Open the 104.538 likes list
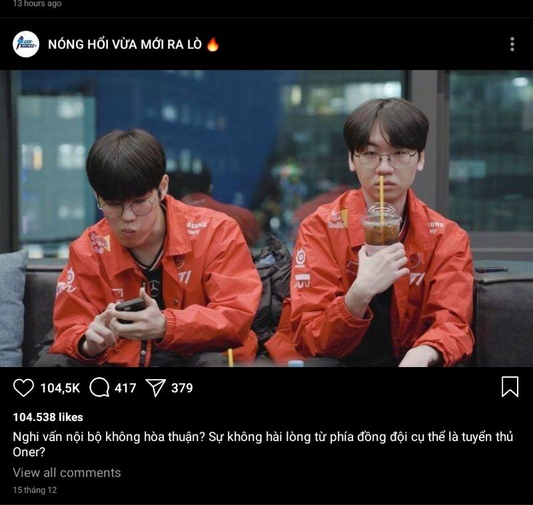The width and height of the screenshot is (533, 505). click(x=48, y=417)
